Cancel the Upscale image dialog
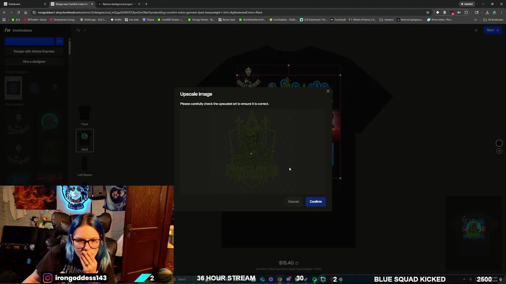This screenshot has width=506, height=284. pos(293,202)
